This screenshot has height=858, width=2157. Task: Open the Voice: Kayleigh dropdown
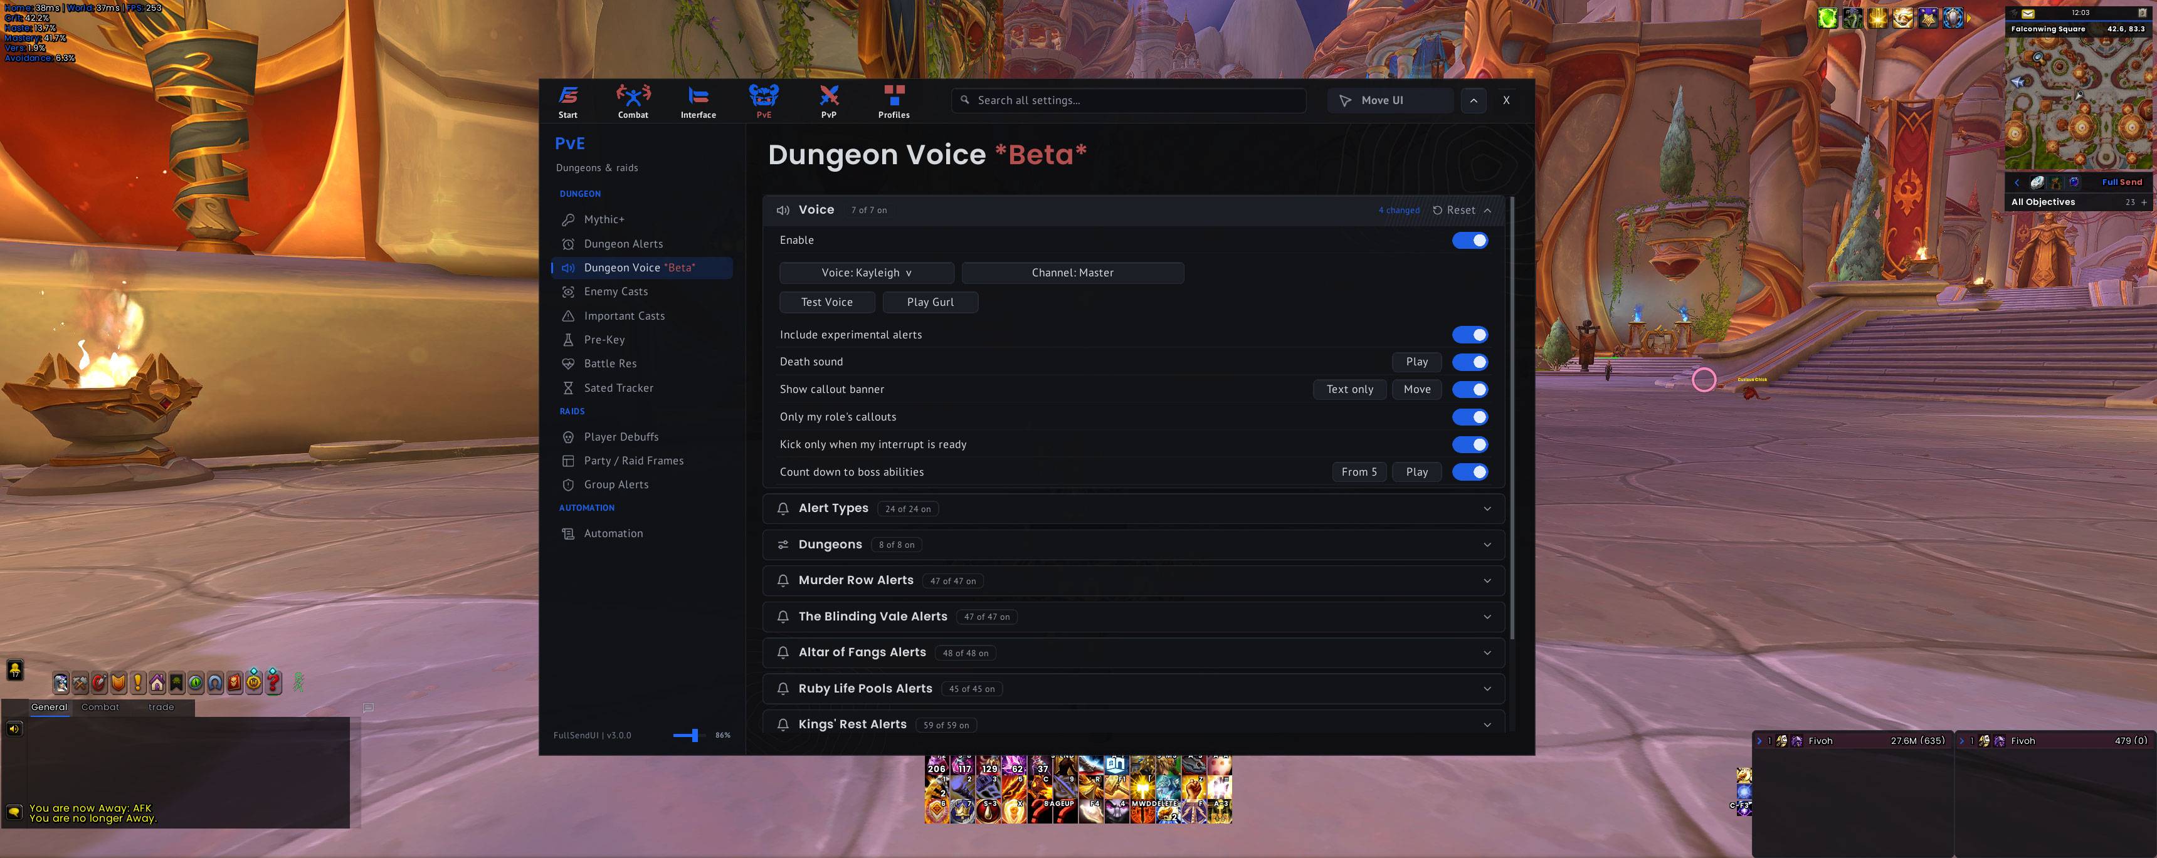click(867, 273)
